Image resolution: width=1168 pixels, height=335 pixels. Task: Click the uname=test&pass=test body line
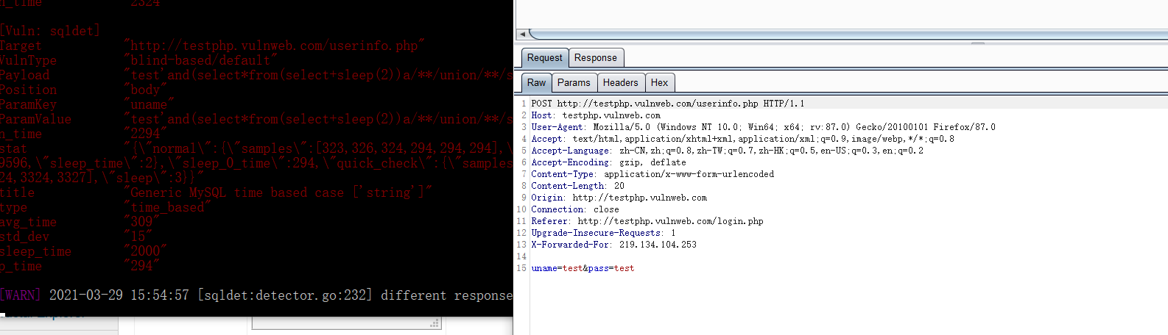tap(583, 268)
